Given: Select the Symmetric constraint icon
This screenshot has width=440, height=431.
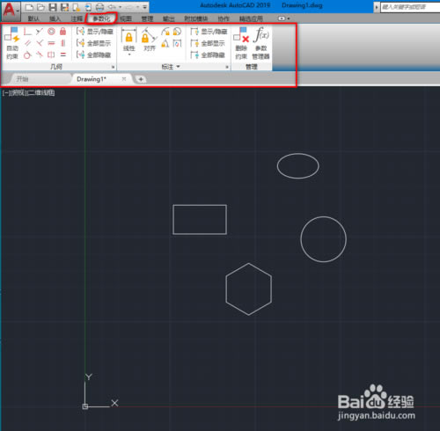Looking at the screenshot, I should click(x=51, y=55).
